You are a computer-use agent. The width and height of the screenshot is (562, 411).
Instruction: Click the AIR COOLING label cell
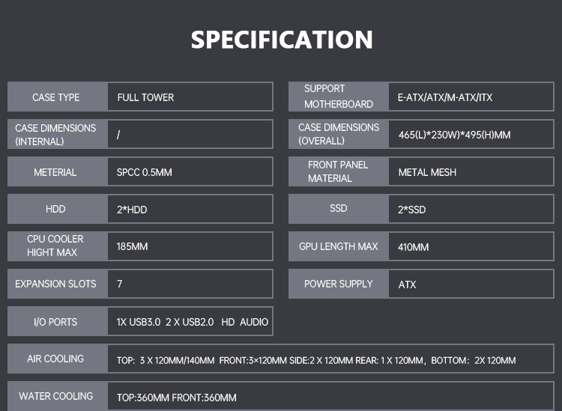coord(56,359)
